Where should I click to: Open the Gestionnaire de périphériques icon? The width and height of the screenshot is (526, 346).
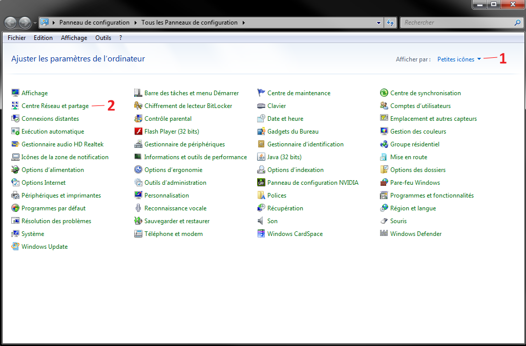coord(138,144)
